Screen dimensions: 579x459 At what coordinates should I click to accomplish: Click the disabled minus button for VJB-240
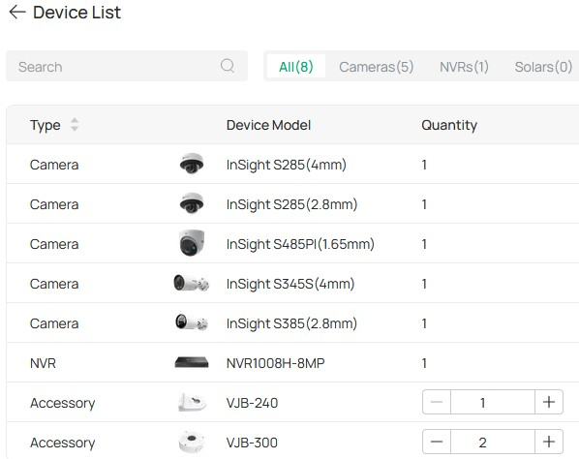(x=437, y=402)
